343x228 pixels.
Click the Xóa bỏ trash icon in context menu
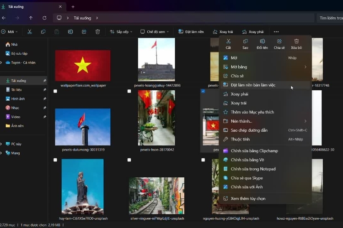pos(296,41)
